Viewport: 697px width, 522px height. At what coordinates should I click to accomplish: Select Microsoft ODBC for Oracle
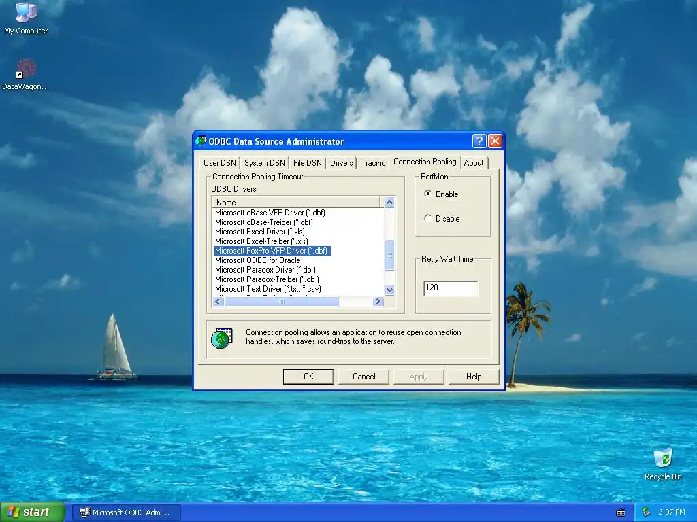[257, 260]
